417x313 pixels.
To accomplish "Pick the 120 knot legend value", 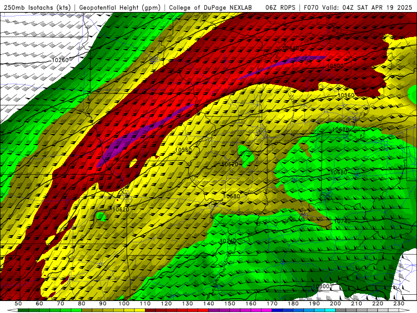I will 166,304.
